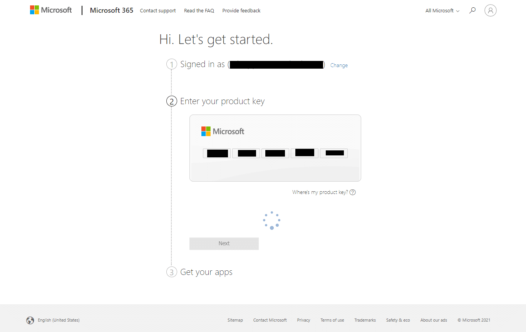Click the Where's my product key link
Screen dimensions: 526x332
(x=320, y=192)
